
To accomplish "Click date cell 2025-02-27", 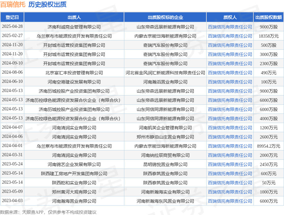I will [x=12, y=35].
